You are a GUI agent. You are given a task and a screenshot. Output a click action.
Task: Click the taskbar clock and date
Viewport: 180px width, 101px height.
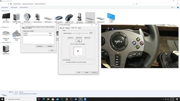[172, 99]
